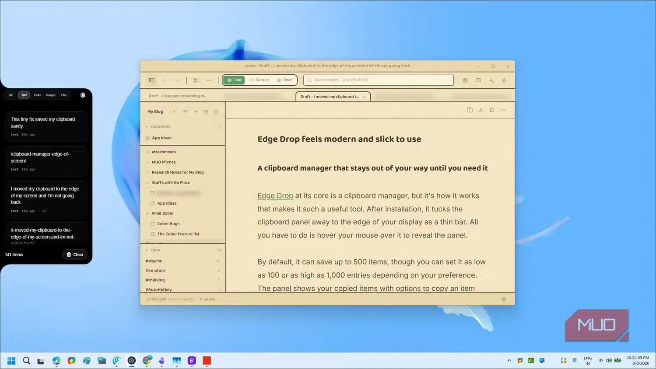Screen dimensions: 656x369
Task: Open the note's three-dots more menu
Action: 503,110
